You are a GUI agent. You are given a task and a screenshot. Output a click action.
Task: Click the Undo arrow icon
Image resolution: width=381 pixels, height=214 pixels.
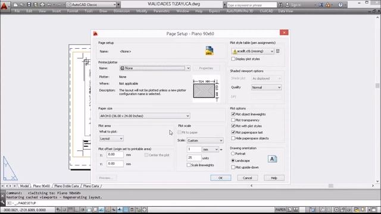[49, 5]
